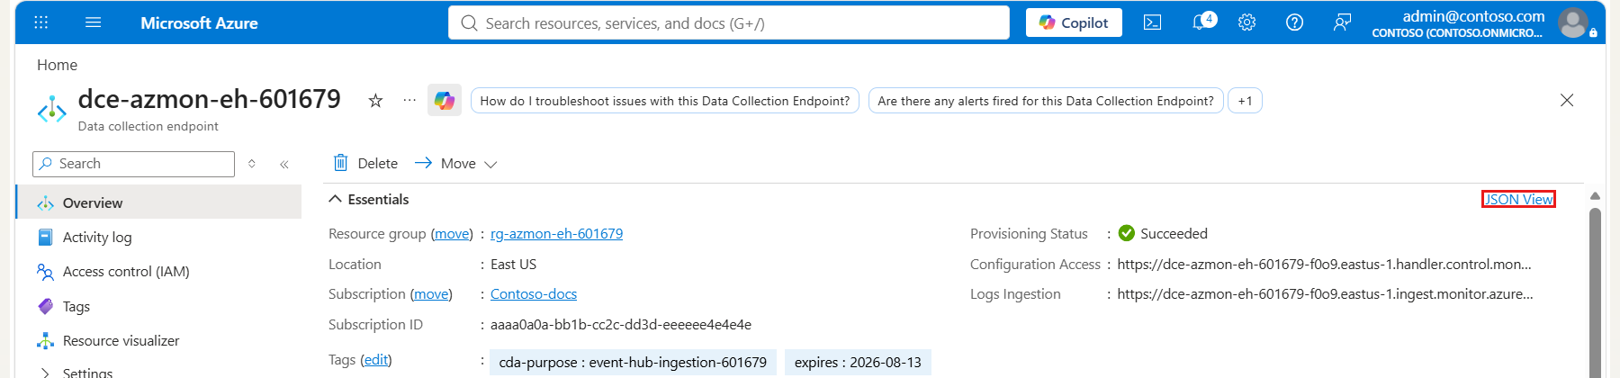
Task: Focus the global search resources box
Action: coord(729,22)
